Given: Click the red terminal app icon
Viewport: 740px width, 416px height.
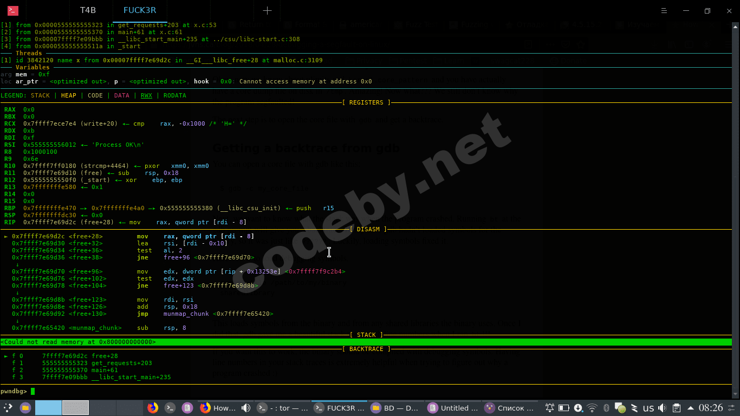Looking at the screenshot, I should (x=13, y=11).
